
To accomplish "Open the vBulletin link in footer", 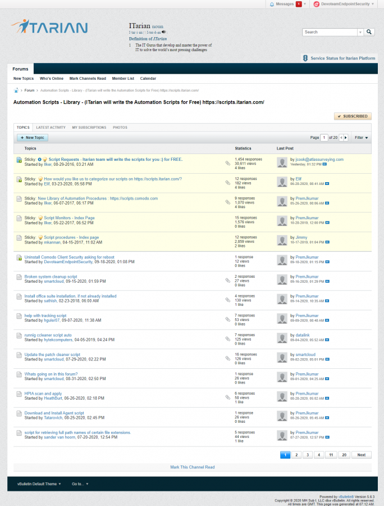I will tap(346, 496).
